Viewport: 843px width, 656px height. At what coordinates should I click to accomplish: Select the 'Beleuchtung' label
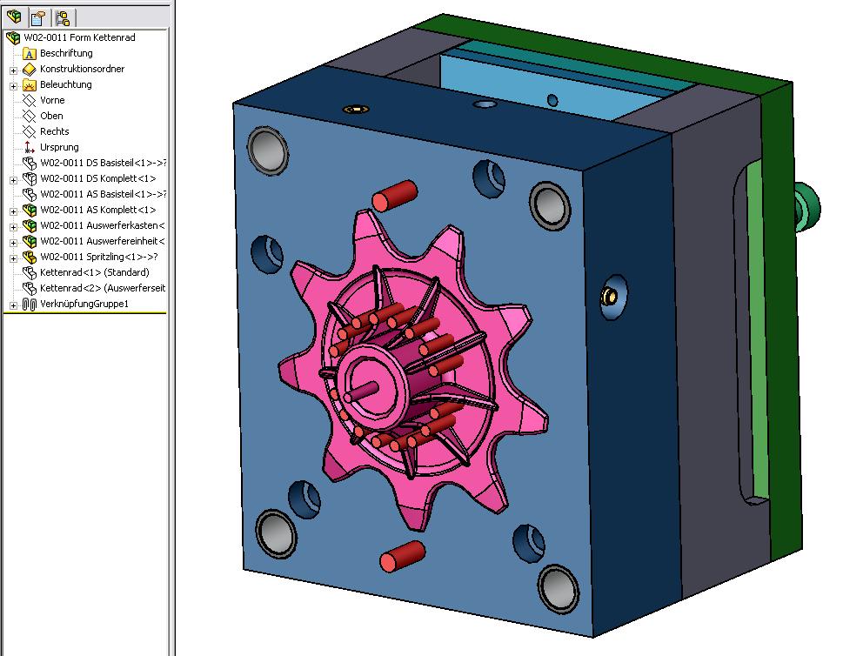pos(65,84)
